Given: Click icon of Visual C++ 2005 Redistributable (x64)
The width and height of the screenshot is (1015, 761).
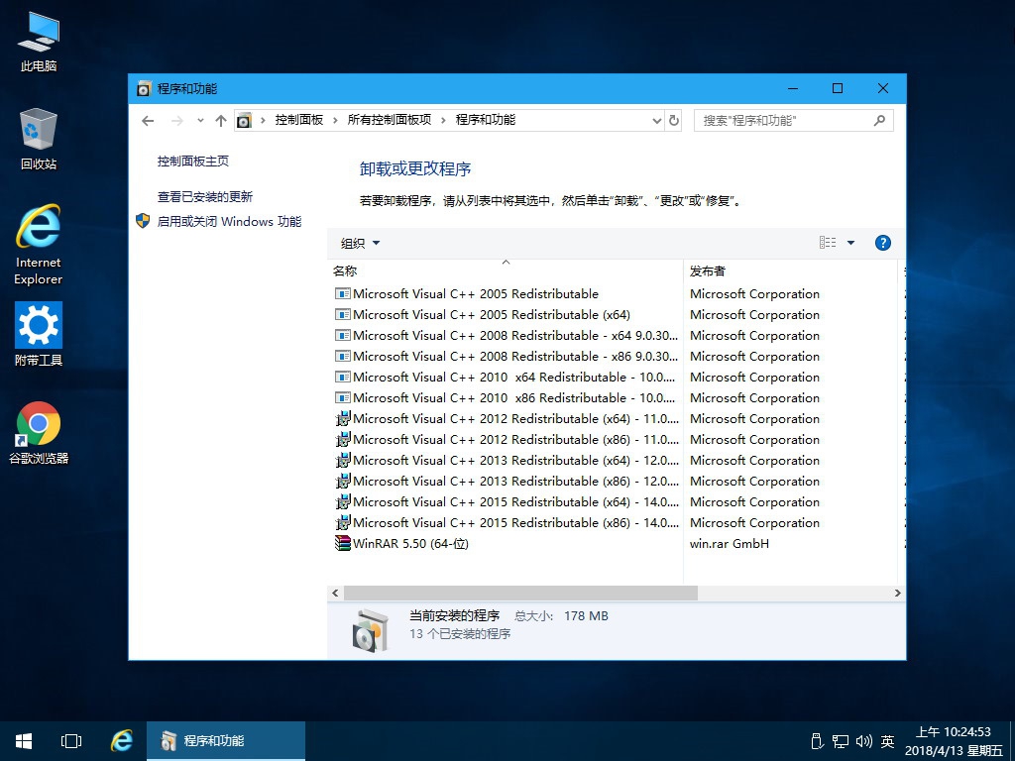Looking at the screenshot, I should point(342,314).
